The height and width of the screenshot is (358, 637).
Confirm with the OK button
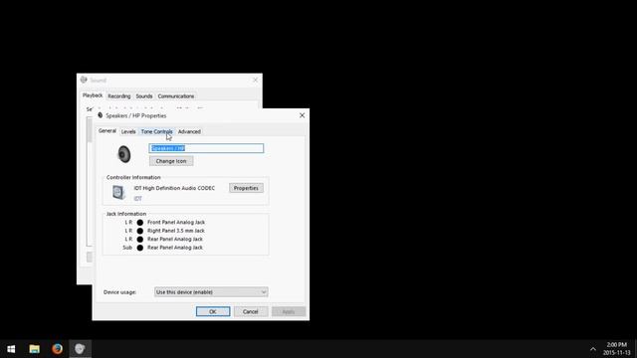tap(213, 311)
